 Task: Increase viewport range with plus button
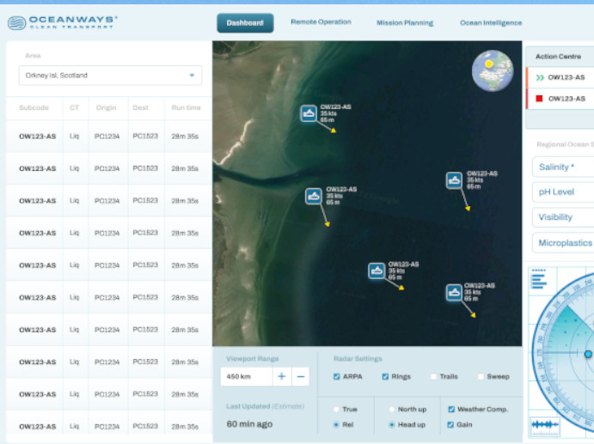pos(281,377)
